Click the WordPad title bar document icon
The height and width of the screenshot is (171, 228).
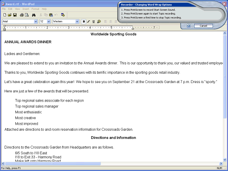point(3,4)
